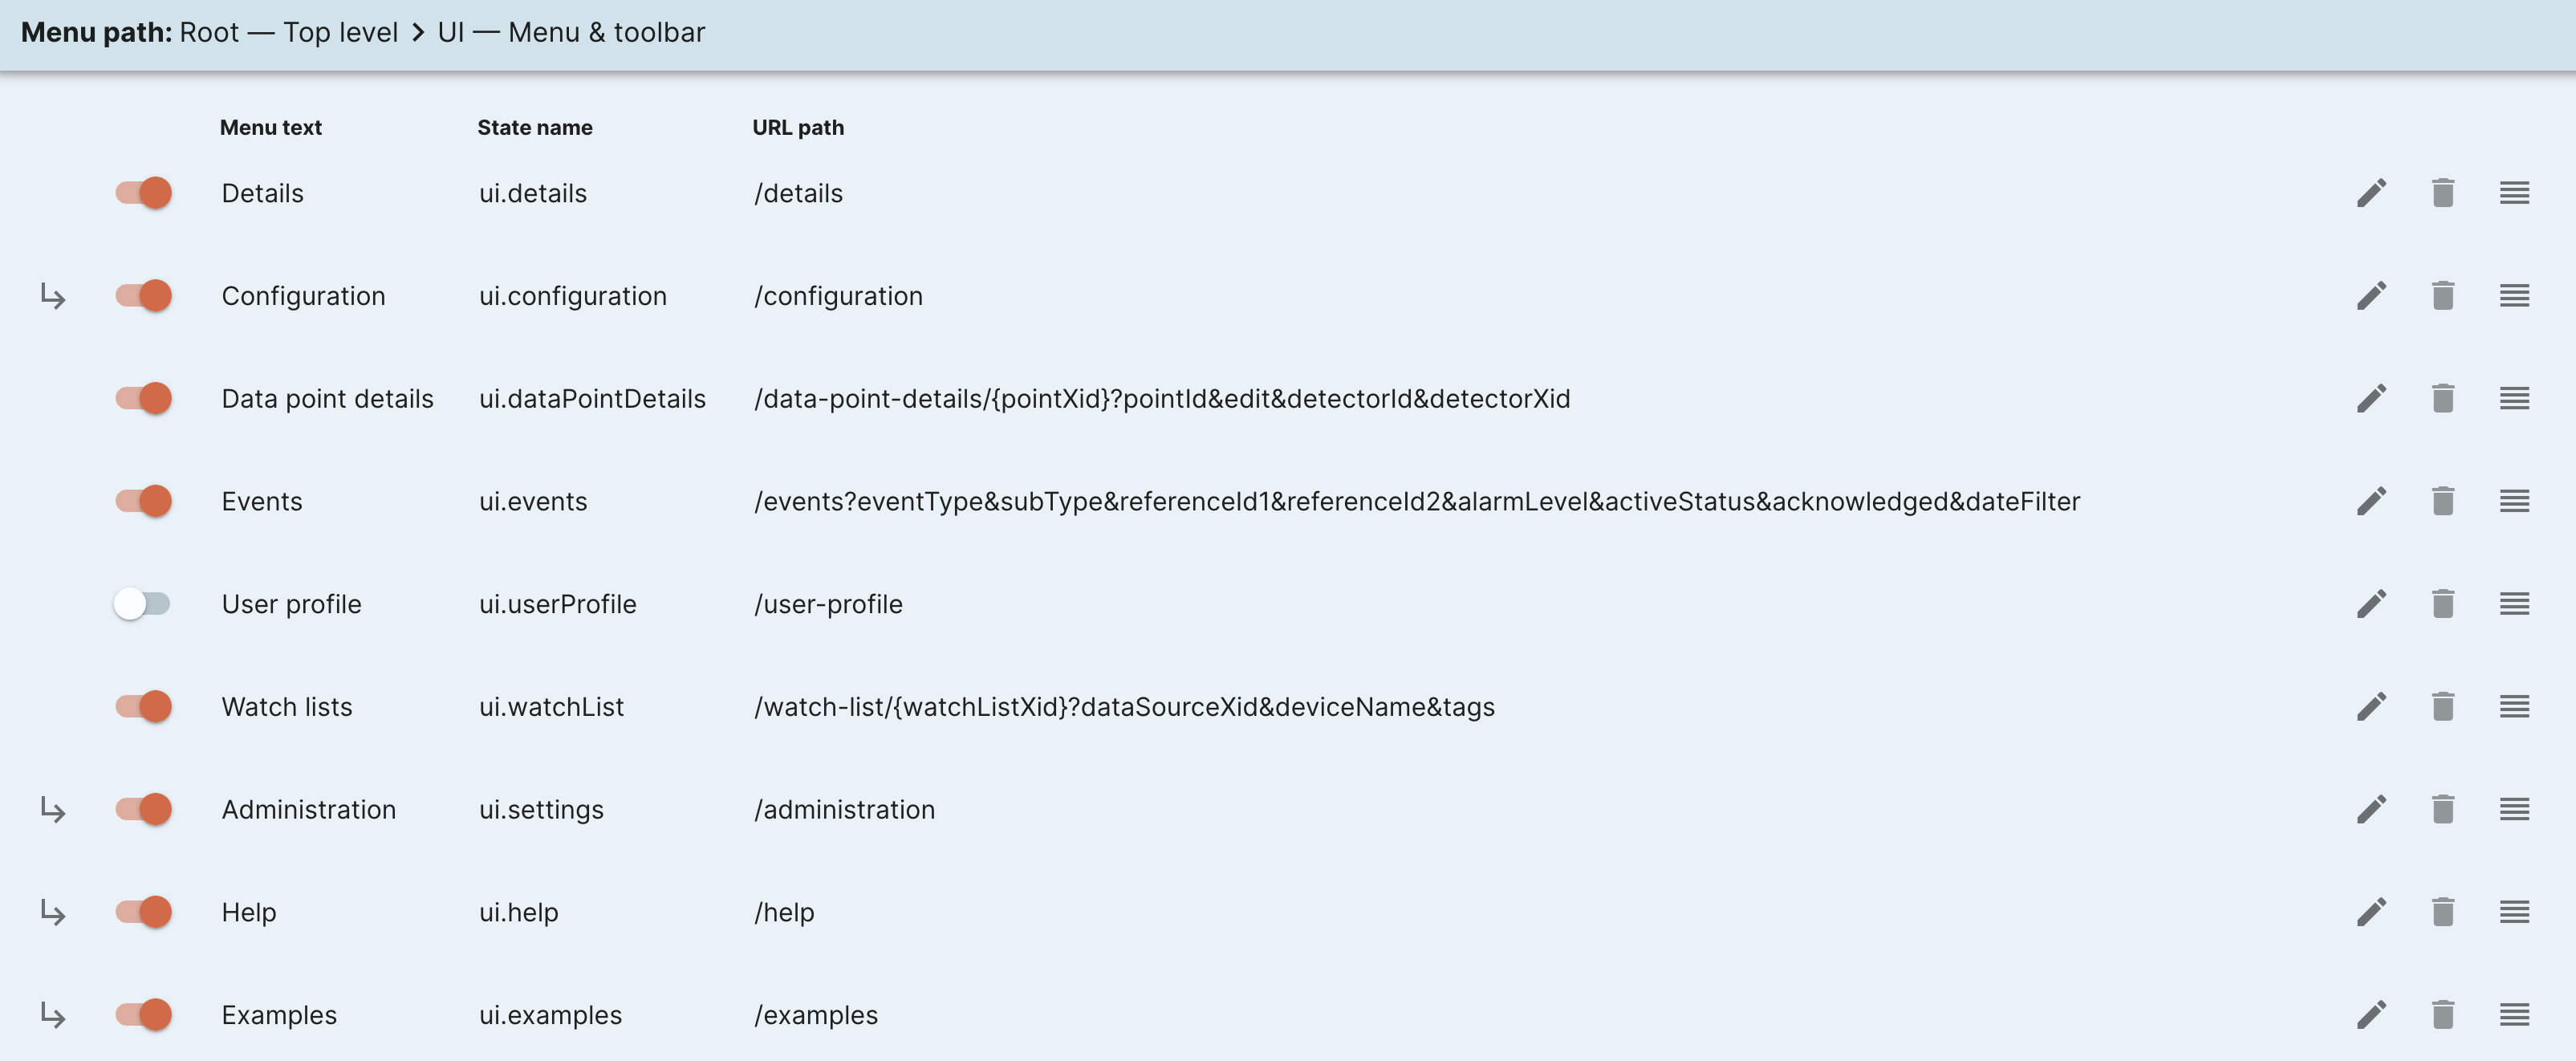
Task: Delete the User profile menu item
Action: pyautogui.click(x=2442, y=604)
